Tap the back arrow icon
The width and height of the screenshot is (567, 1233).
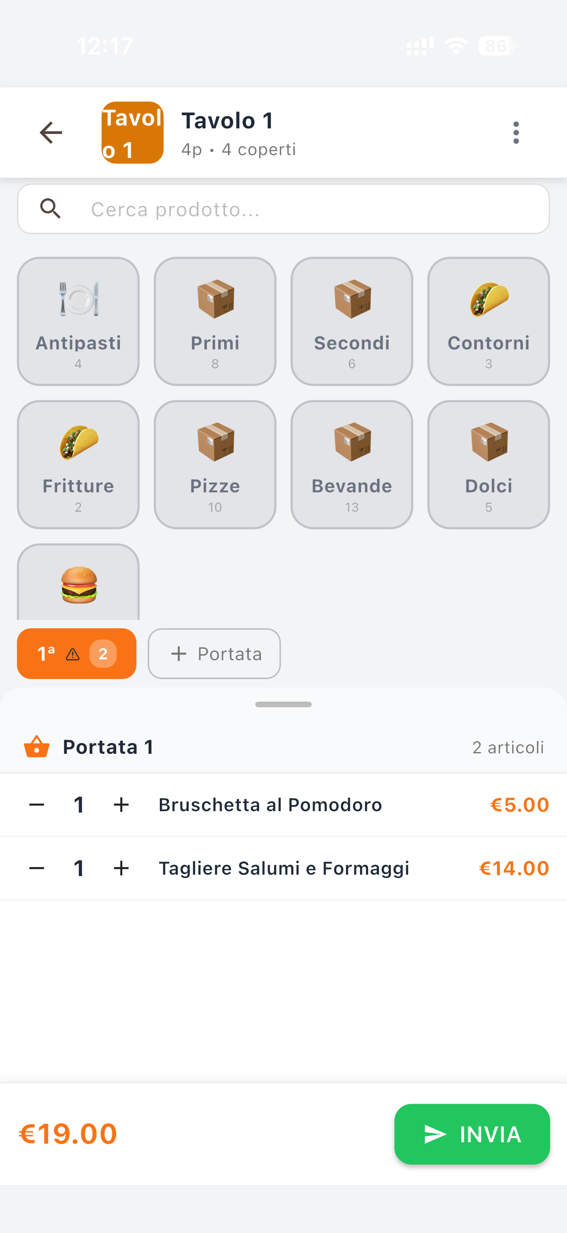click(51, 133)
